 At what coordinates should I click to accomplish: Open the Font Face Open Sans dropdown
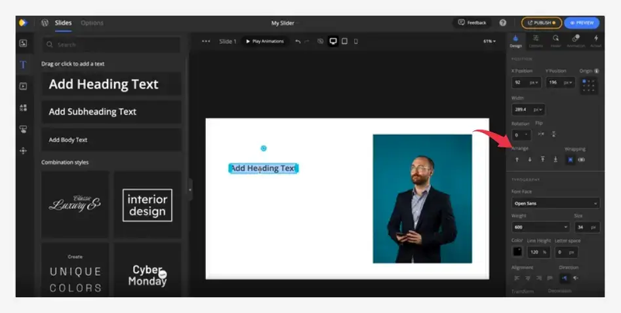coord(555,203)
